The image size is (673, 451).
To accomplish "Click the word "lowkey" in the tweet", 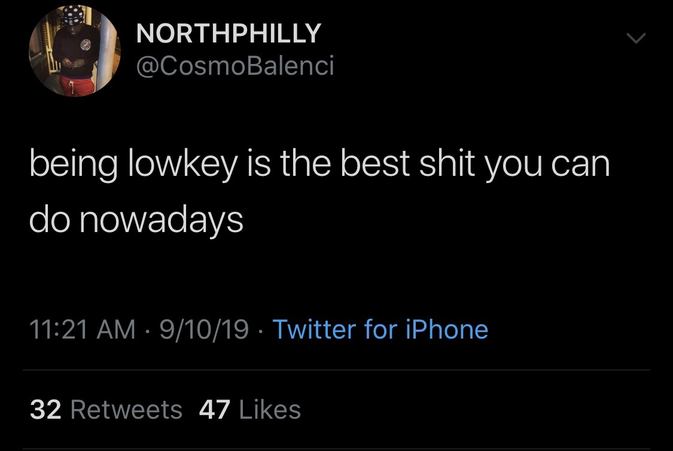I will click(x=183, y=166).
